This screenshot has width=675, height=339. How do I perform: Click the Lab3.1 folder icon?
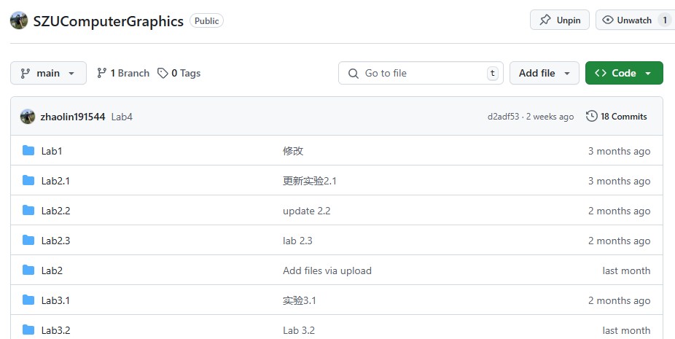28,300
